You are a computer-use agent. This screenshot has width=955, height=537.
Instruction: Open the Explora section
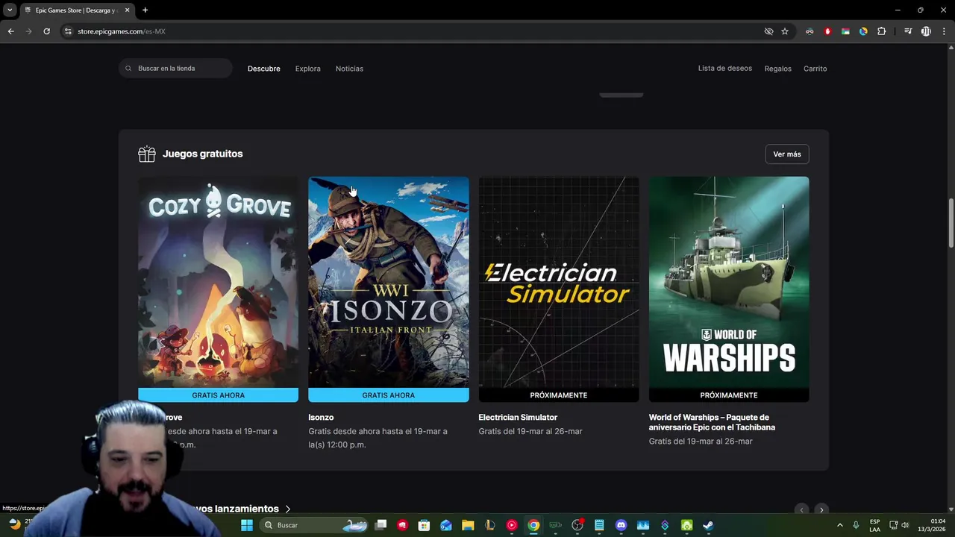307,69
